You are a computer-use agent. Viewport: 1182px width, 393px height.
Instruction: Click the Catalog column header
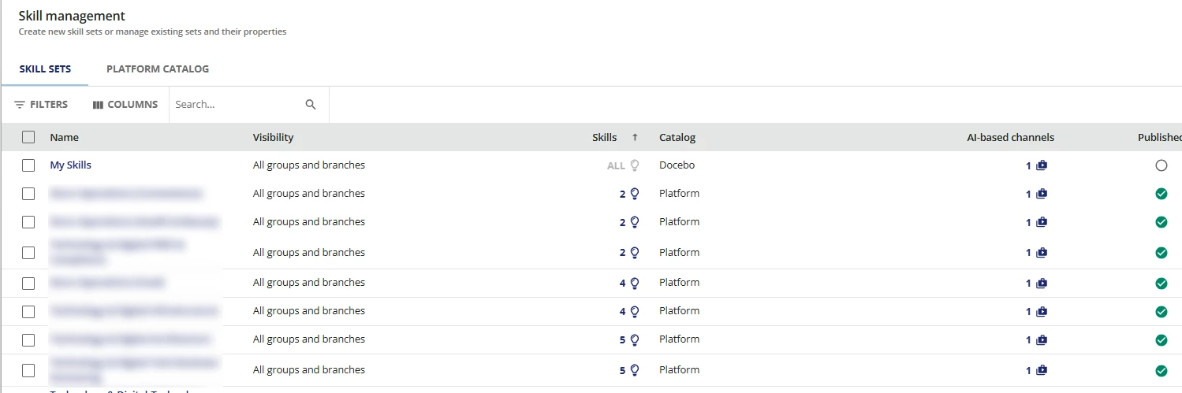tap(677, 137)
